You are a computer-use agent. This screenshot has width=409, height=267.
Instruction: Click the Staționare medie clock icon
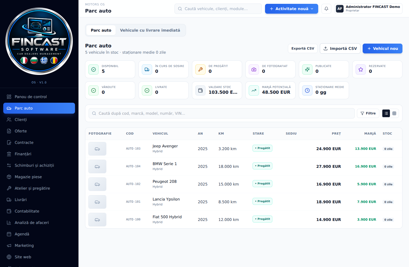(x=307, y=90)
